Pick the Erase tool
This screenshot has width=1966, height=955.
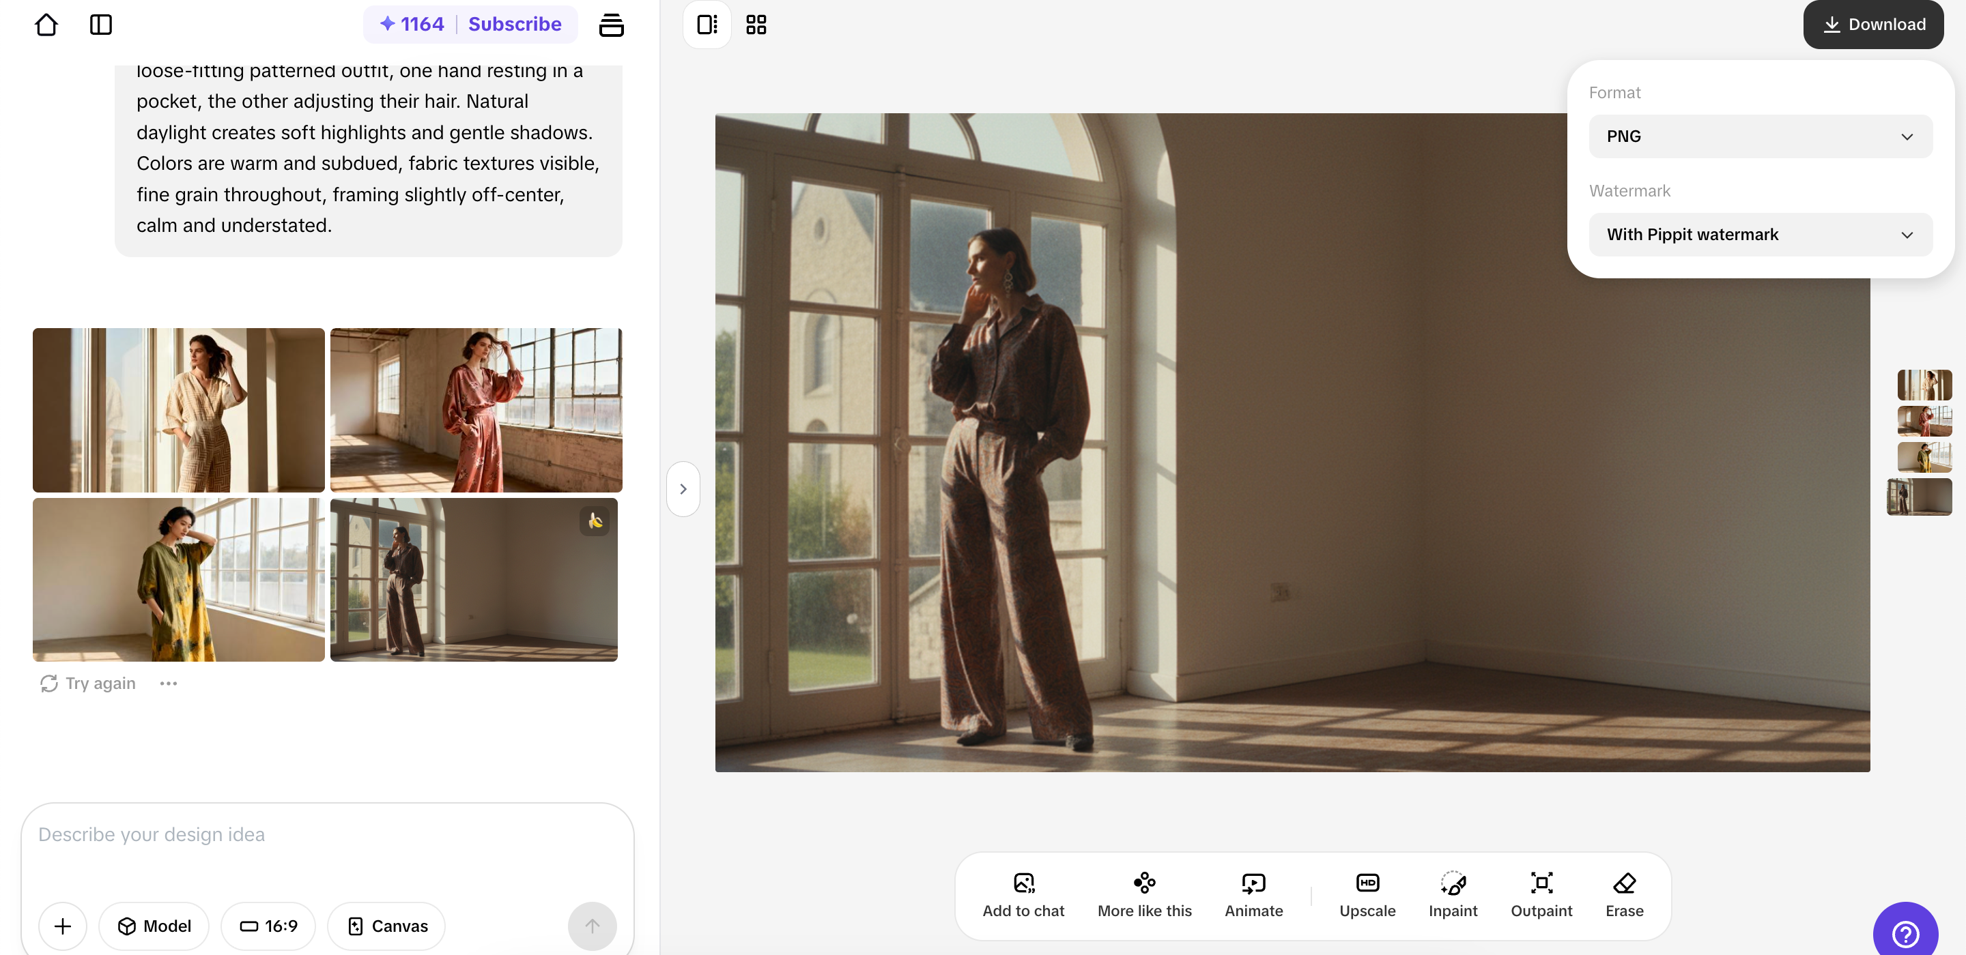point(1624,895)
